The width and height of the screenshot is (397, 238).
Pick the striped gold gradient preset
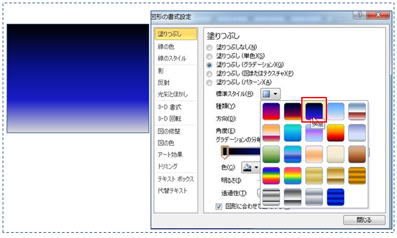coord(357,175)
